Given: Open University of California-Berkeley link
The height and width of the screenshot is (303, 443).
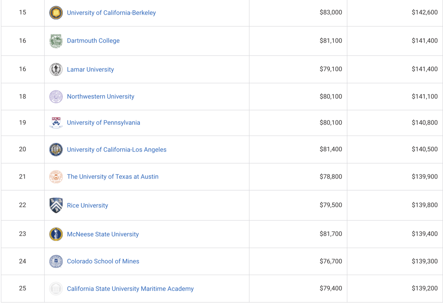Looking at the screenshot, I should coord(111,13).
